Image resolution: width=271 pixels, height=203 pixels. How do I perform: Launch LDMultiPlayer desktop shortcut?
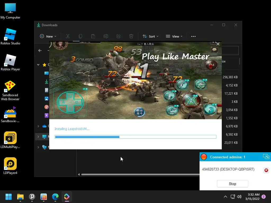10,140
